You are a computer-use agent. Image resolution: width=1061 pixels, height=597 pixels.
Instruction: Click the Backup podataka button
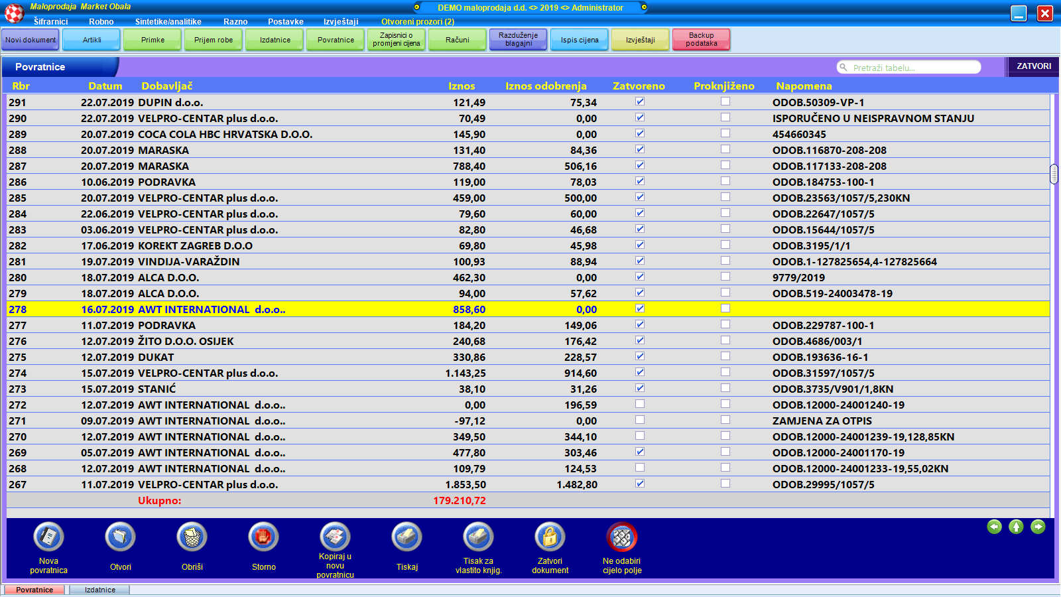(x=701, y=40)
